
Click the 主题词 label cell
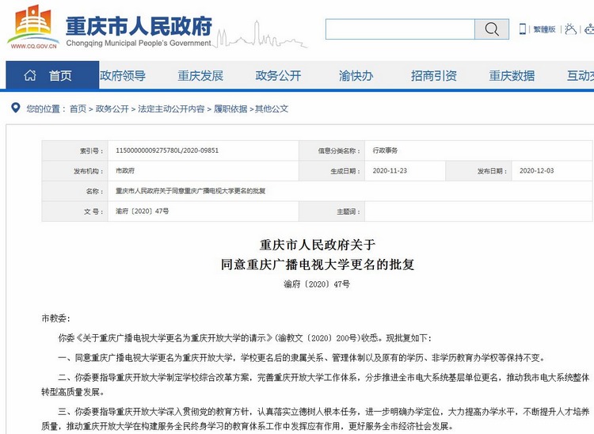(332, 211)
